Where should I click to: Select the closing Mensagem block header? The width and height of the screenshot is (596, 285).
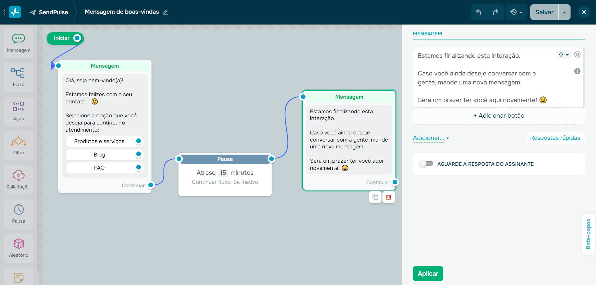[x=349, y=97]
